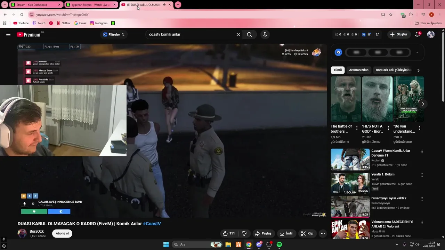Open menu for Yeraltı 1. Bölüm

click(422, 175)
